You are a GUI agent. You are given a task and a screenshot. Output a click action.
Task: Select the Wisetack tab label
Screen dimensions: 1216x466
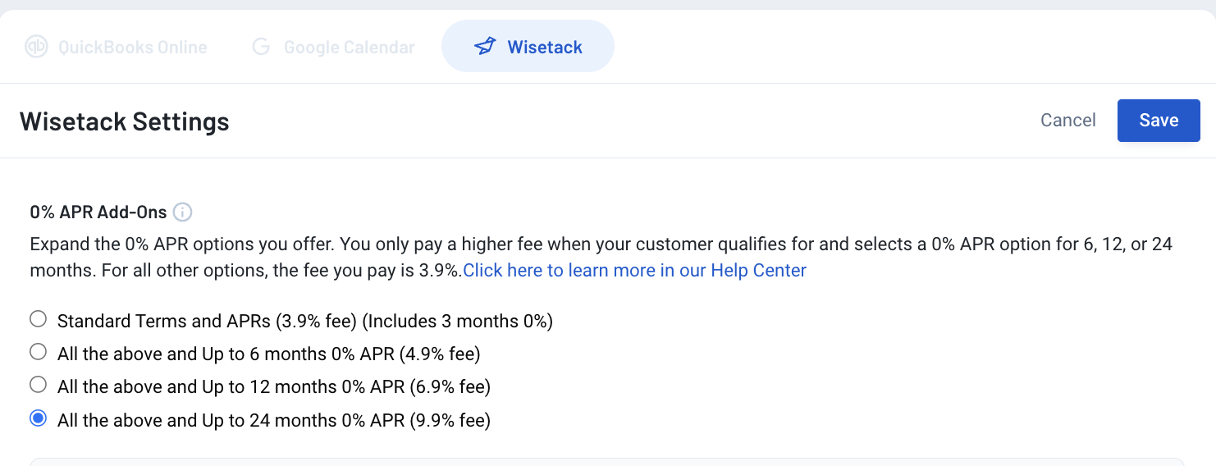[545, 47]
